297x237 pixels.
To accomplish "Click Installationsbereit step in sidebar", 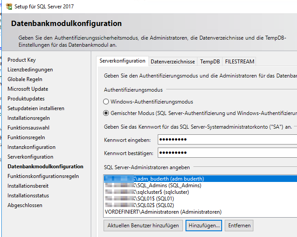I will click(x=28, y=186).
